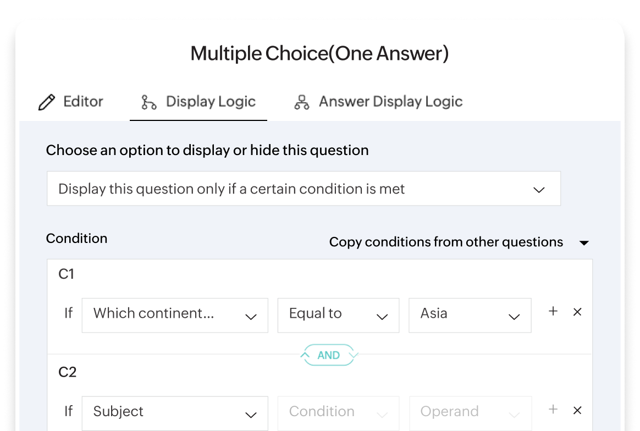Image resolution: width=640 pixels, height=431 pixels.
Task: Click the disabled Condition dropdown for C2
Action: click(x=338, y=412)
